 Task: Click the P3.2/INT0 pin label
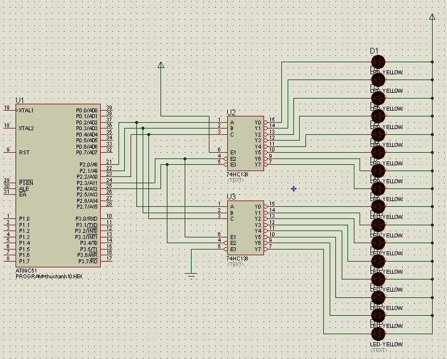pos(86,231)
